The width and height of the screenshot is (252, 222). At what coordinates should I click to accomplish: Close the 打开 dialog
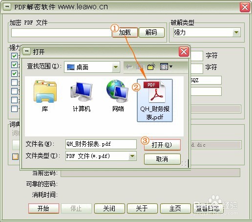tap(184, 52)
